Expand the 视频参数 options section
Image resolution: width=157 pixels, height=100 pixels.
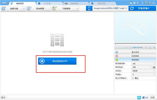[135, 56]
